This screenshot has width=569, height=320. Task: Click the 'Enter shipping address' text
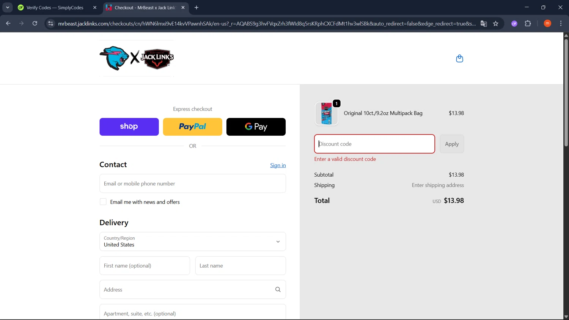[438, 185]
